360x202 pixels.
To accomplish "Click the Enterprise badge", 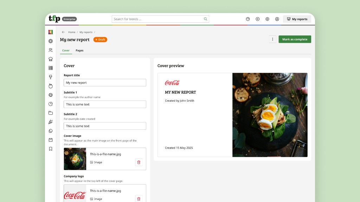I will point(69,19).
